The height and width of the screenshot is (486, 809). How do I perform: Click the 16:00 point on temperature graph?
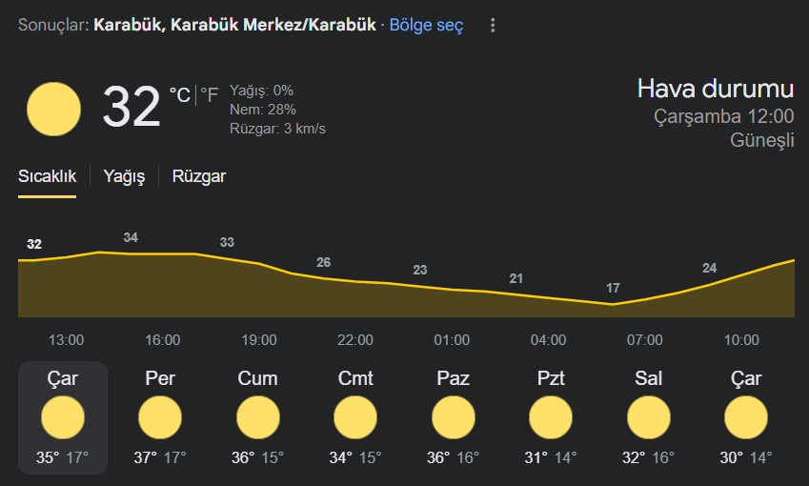[163, 253]
